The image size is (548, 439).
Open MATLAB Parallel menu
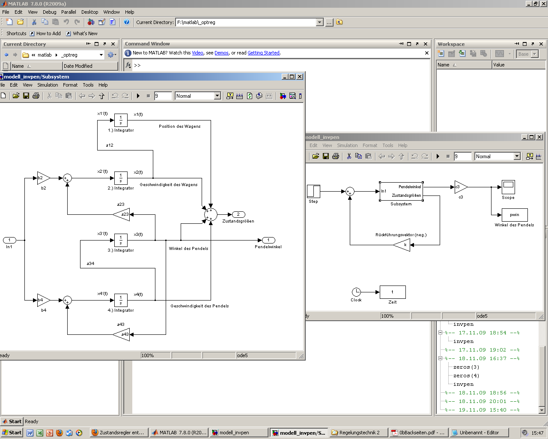pyautogui.click(x=68, y=12)
